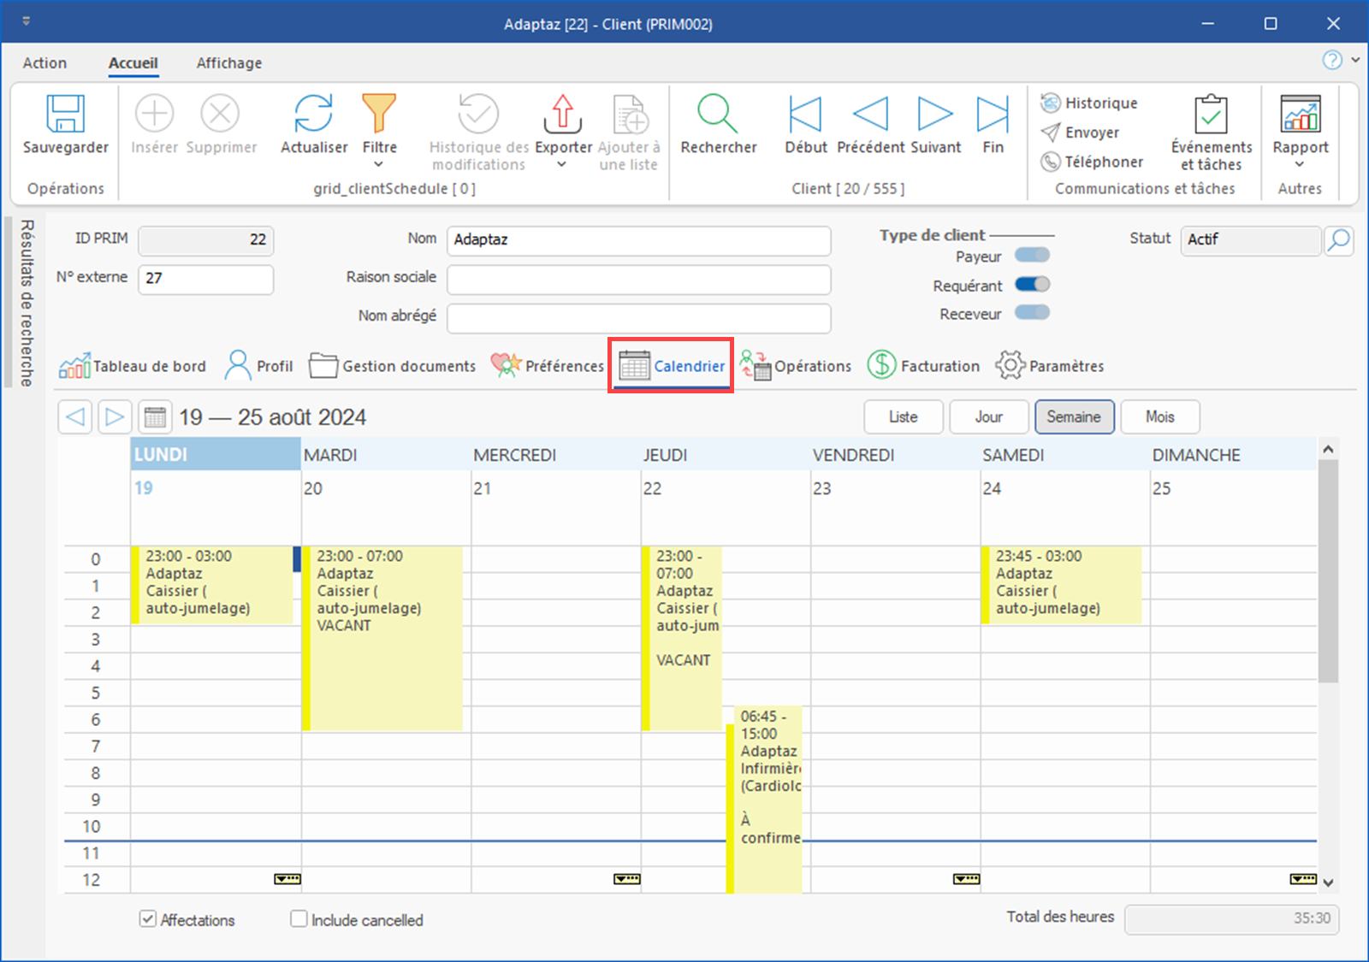Click the Raison sociale input field
This screenshot has width=1369, height=962.
[x=638, y=279]
